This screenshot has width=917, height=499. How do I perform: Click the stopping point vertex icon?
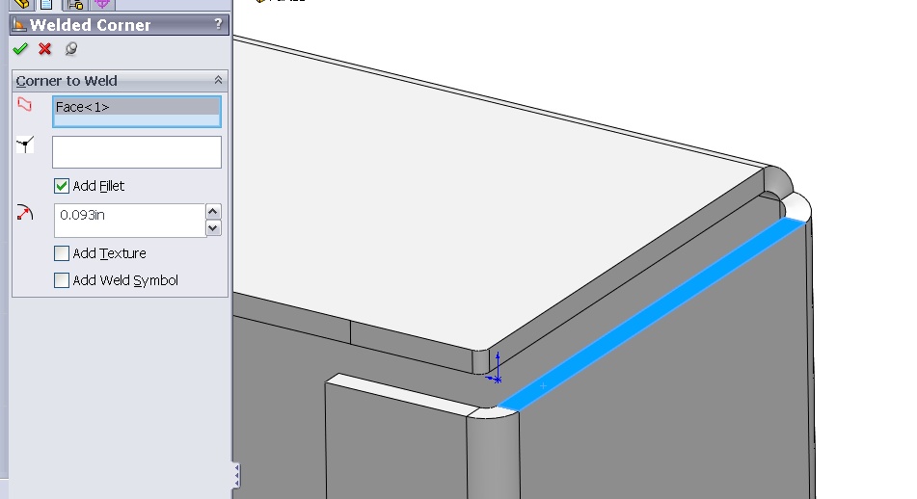(x=25, y=144)
